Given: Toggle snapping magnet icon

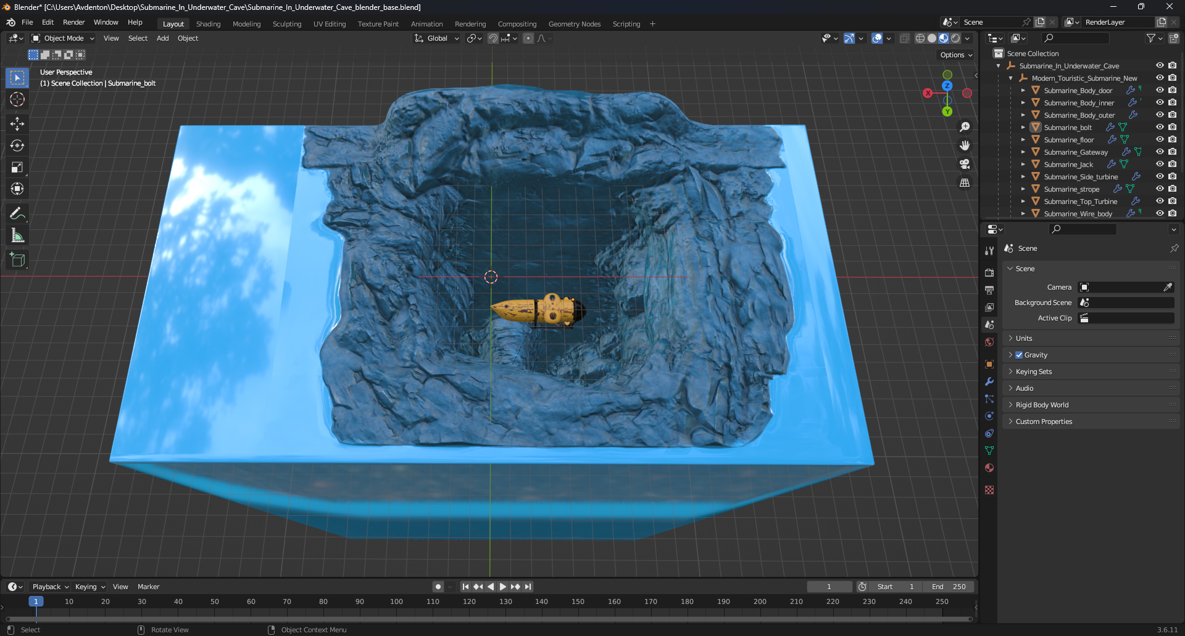Looking at the screenshot, I should [493, 38].
